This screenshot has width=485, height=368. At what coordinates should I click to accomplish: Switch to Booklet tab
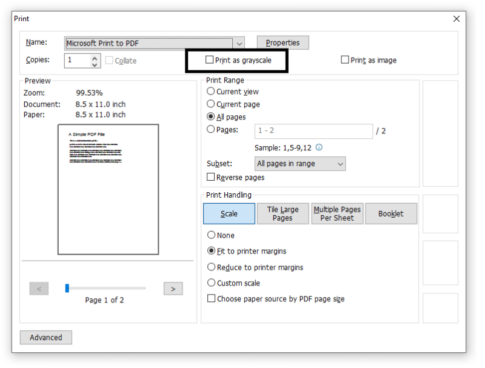tap(391, 213)
